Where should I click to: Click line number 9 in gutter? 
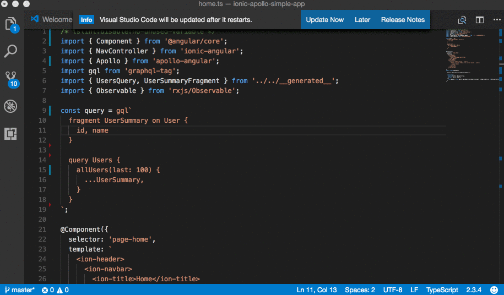pyautogui.click(x=45, y=111)
